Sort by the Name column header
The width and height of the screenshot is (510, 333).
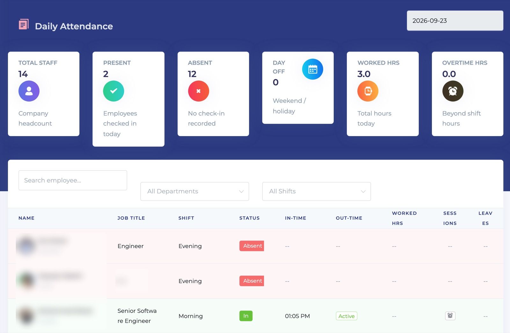point(26,218)
